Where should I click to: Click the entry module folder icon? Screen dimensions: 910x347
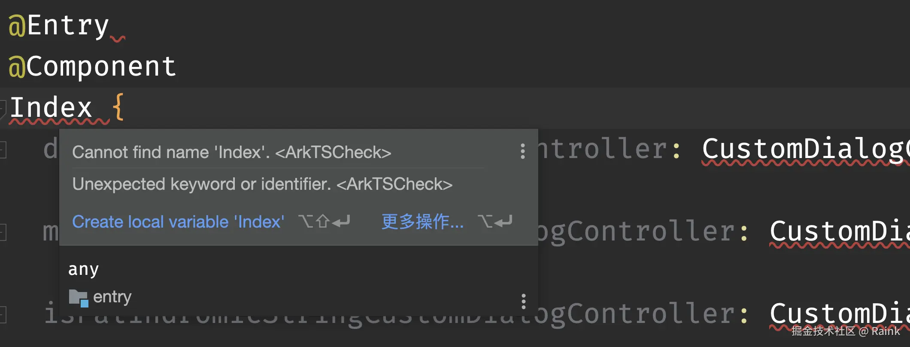click(79, 298)
